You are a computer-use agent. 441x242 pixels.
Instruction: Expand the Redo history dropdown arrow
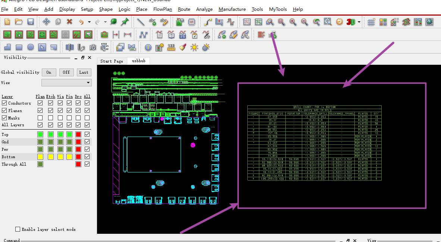tap(105, 22)
